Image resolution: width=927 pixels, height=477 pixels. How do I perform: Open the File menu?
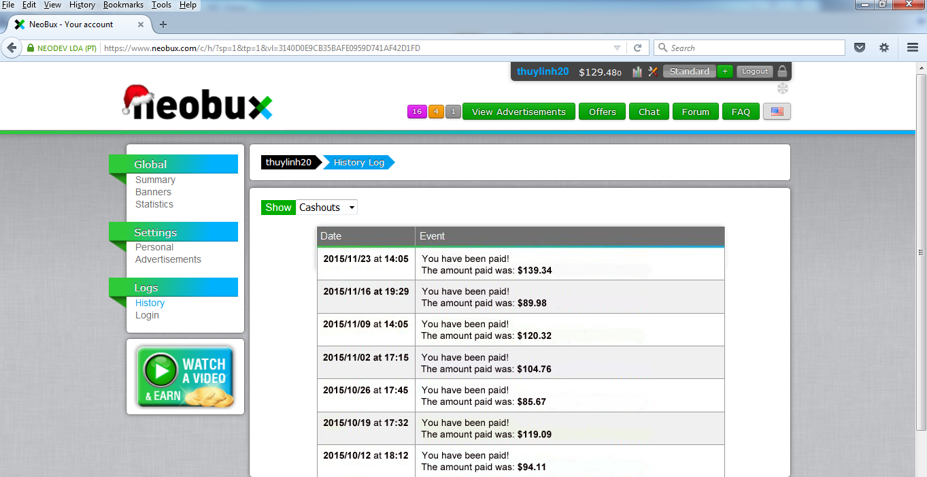[x=8, y=5]
